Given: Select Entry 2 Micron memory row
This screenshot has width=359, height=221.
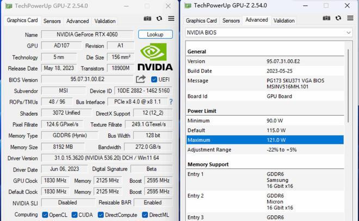Looking at the screenshot, I should tap(265, 202).
